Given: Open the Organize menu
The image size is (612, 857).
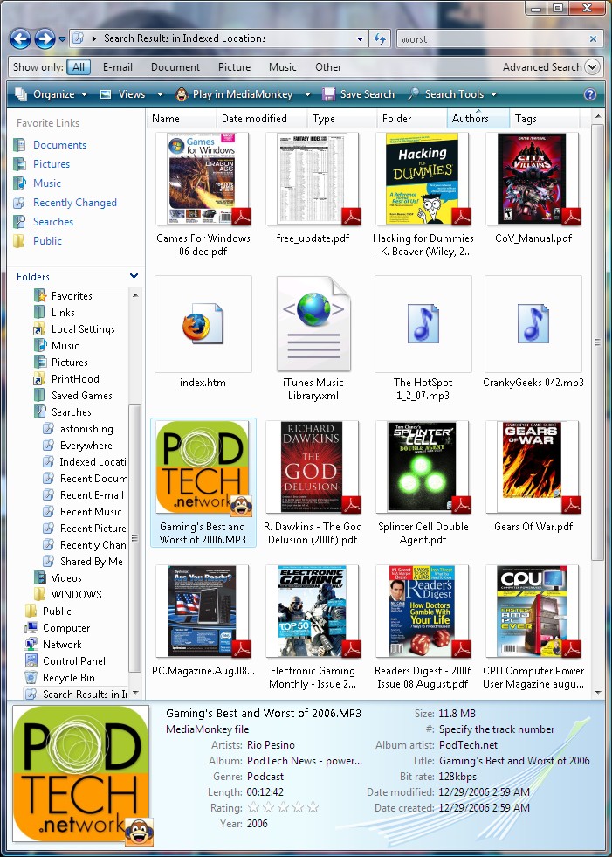Looking at the screenshot, I should 52,94.
